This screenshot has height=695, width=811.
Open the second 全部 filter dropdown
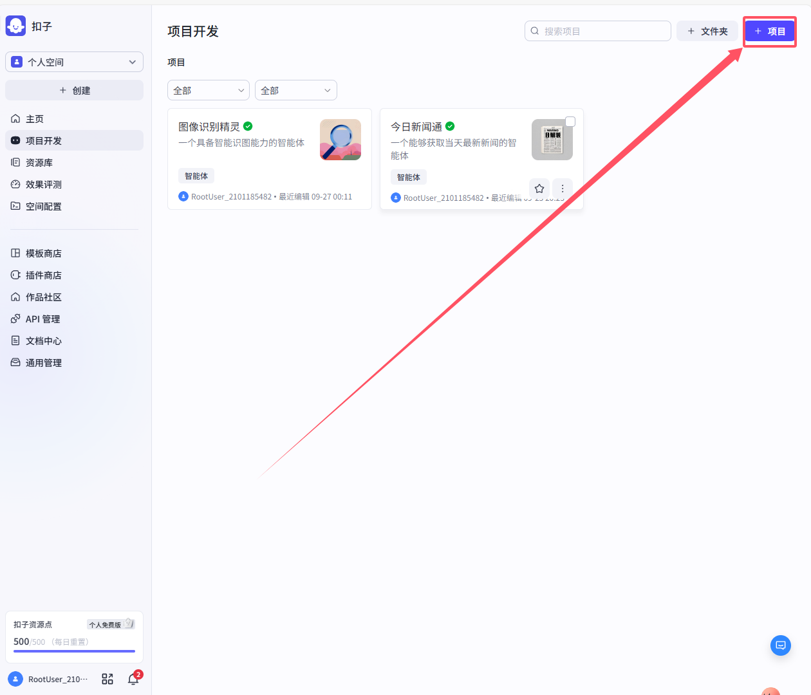pyautogui.click(x=296, y=90)
